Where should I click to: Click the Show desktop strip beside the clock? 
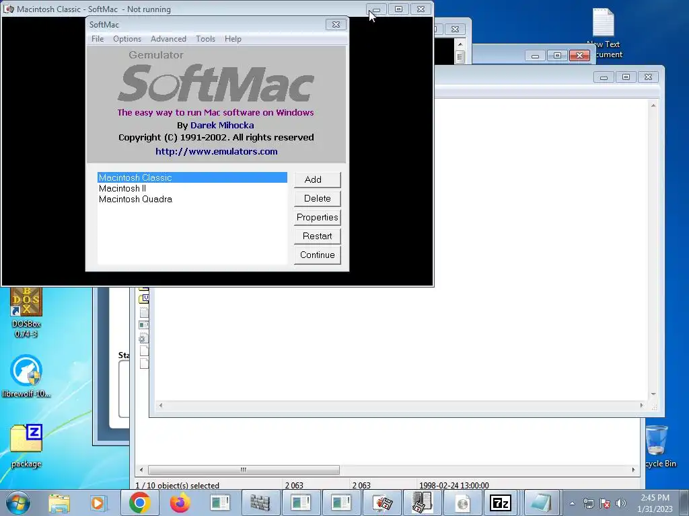point(684,503)
